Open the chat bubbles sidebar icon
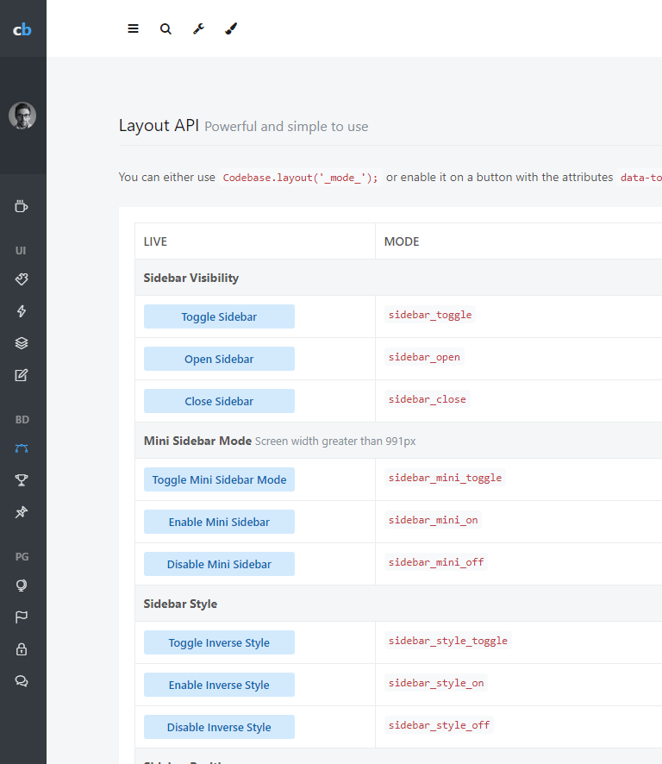 click(22, 681)
